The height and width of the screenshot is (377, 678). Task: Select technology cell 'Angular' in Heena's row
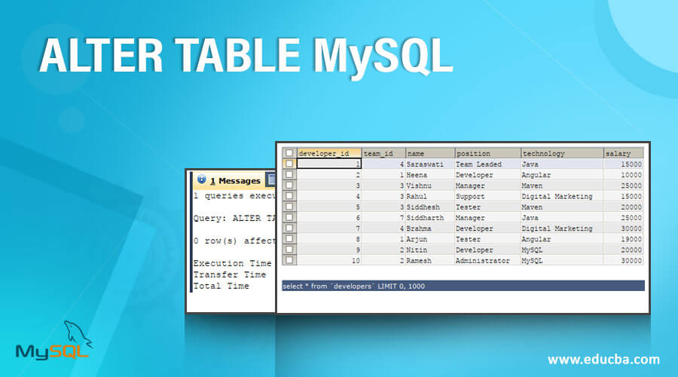point(562,175)
